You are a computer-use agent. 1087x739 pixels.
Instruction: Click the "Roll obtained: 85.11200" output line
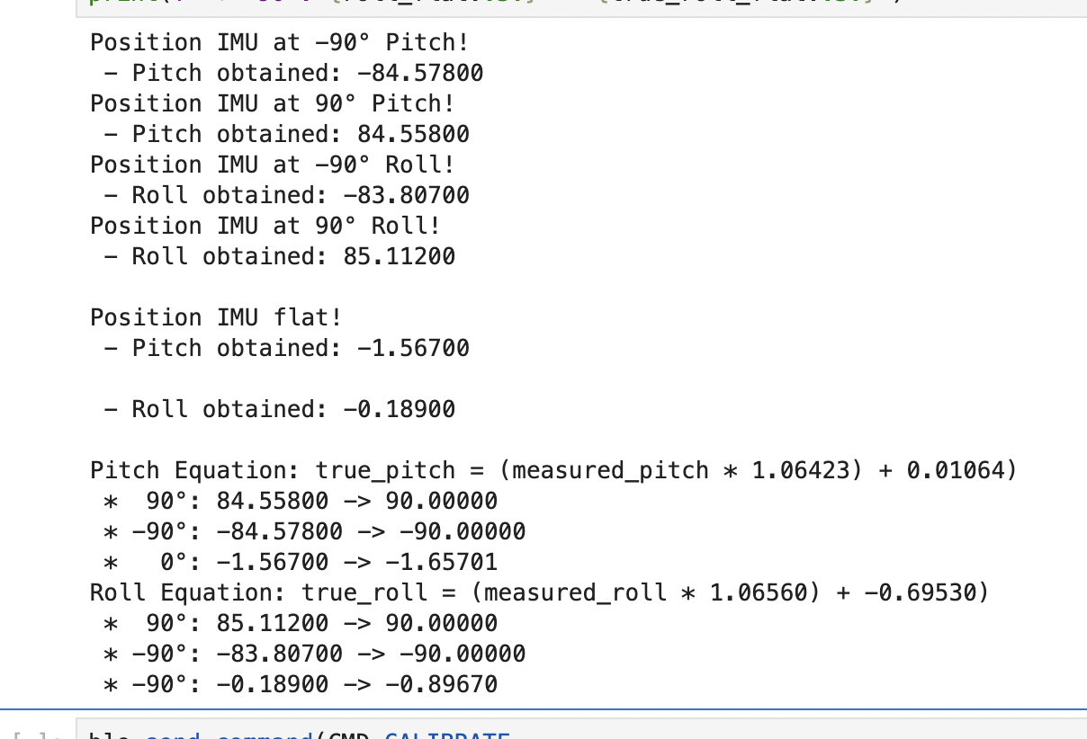(279, 256)
